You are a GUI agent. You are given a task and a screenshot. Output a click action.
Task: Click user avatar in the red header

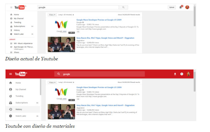point(188,74)
